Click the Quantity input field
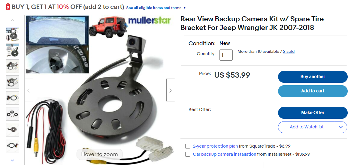The height and width of the screenshot is (168, 351). (226, 55)
